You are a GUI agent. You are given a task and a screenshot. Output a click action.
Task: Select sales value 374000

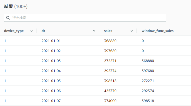[110, 101]
